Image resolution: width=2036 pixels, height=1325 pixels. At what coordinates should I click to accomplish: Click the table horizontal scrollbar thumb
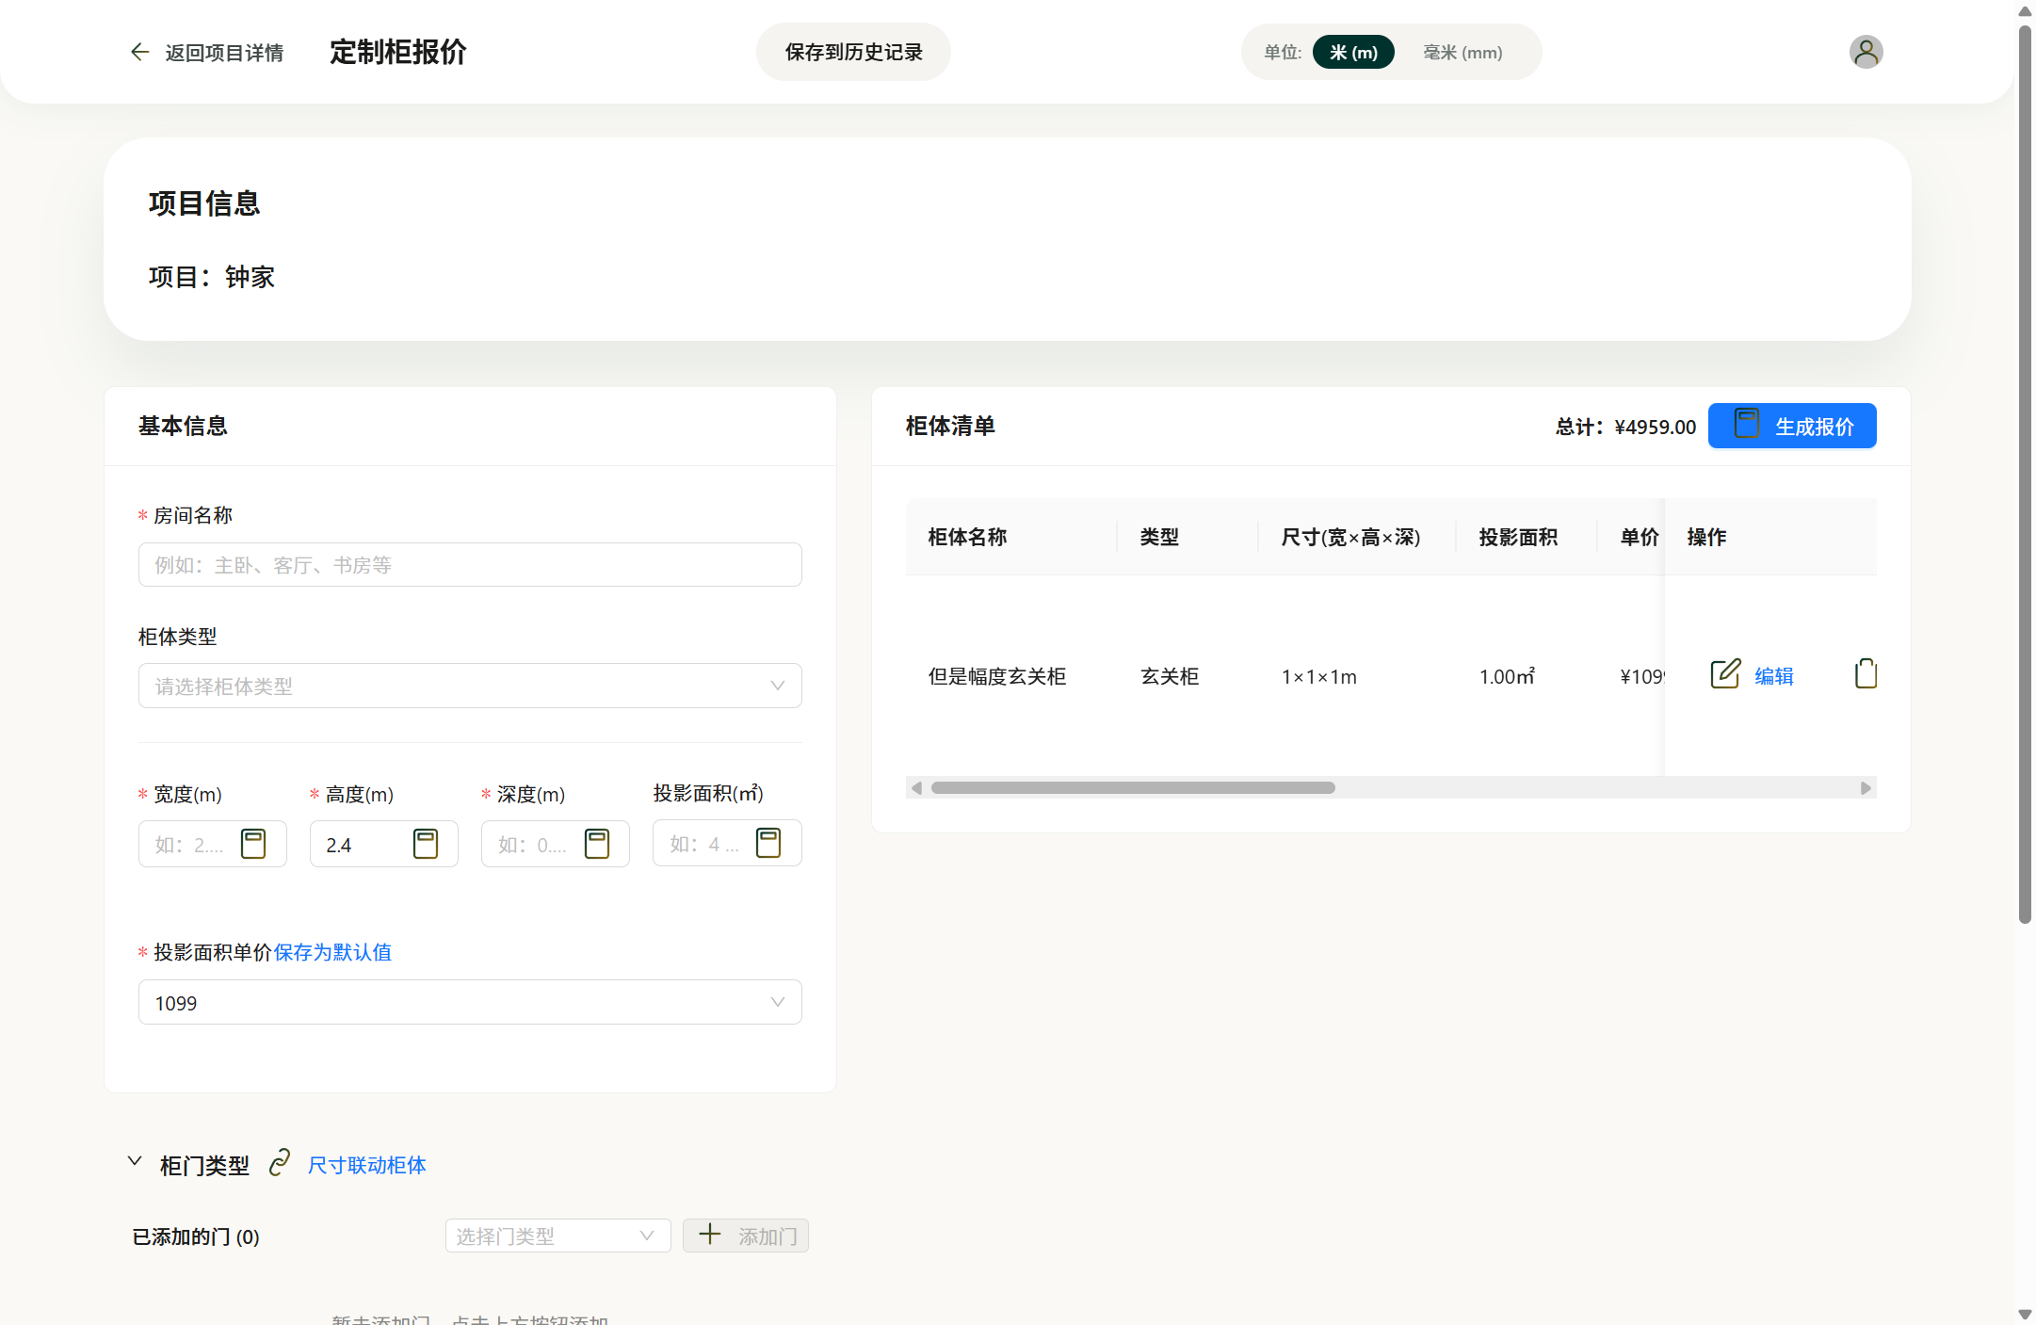click(x=1133, y=787)
